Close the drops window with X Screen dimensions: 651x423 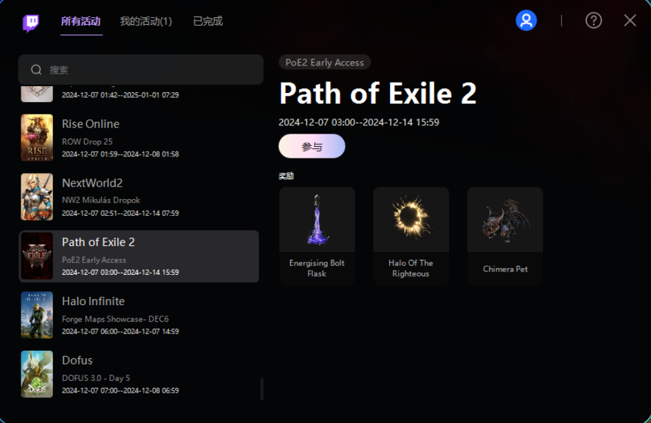point(630,21)
